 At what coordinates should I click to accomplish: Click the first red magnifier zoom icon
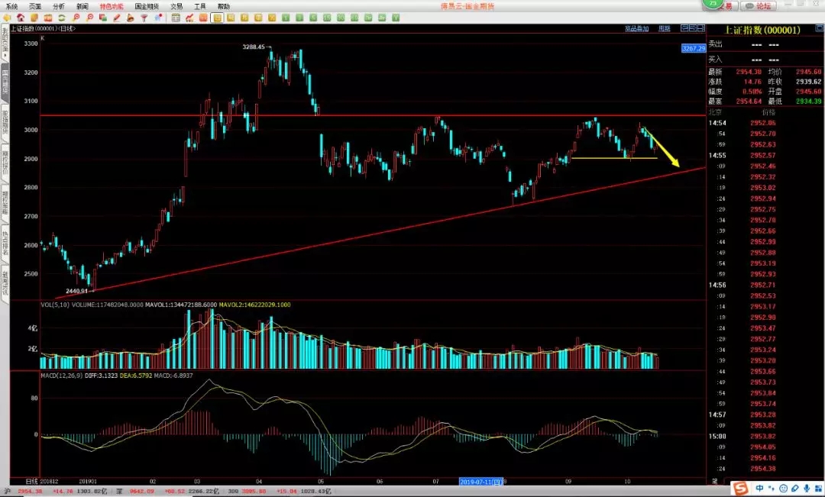pos(76,18)
